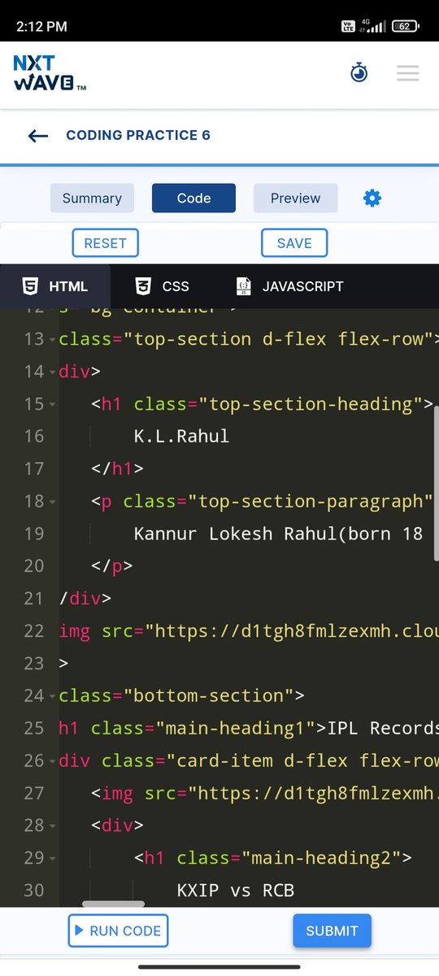Viewport: 439px width, 976px height.
Task: Collapse the code fold on line 28
Action: click(x=53, y=826)
